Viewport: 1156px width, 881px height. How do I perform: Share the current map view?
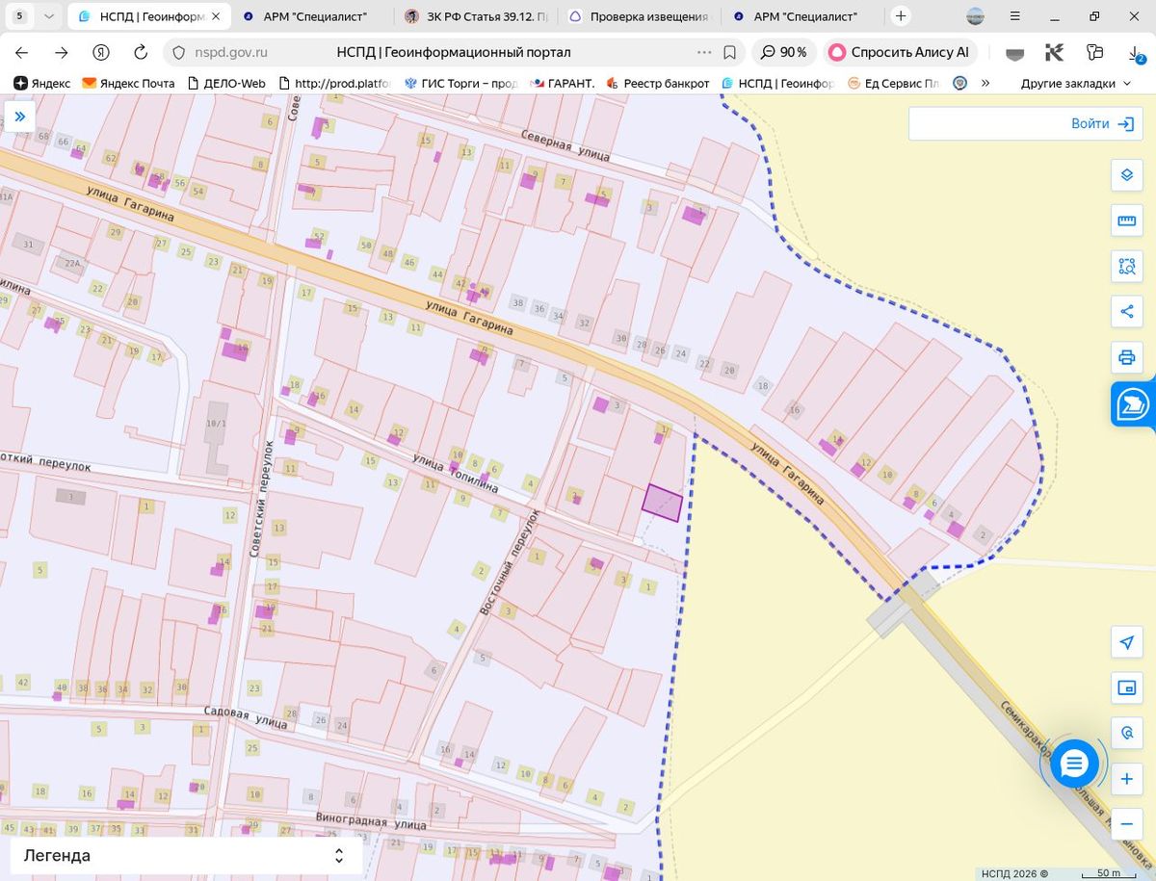(x=1126, y=311)
